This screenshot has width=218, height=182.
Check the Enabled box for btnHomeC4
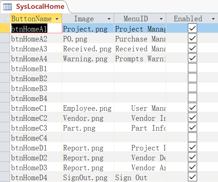(x=192, y=137)
